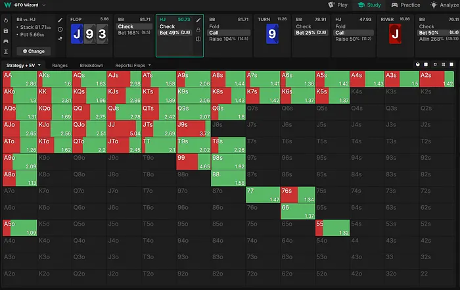This screenshot has height=290, width=460.
Task: Select Bet 50% in the river BB panel
Action: [431, 33]
